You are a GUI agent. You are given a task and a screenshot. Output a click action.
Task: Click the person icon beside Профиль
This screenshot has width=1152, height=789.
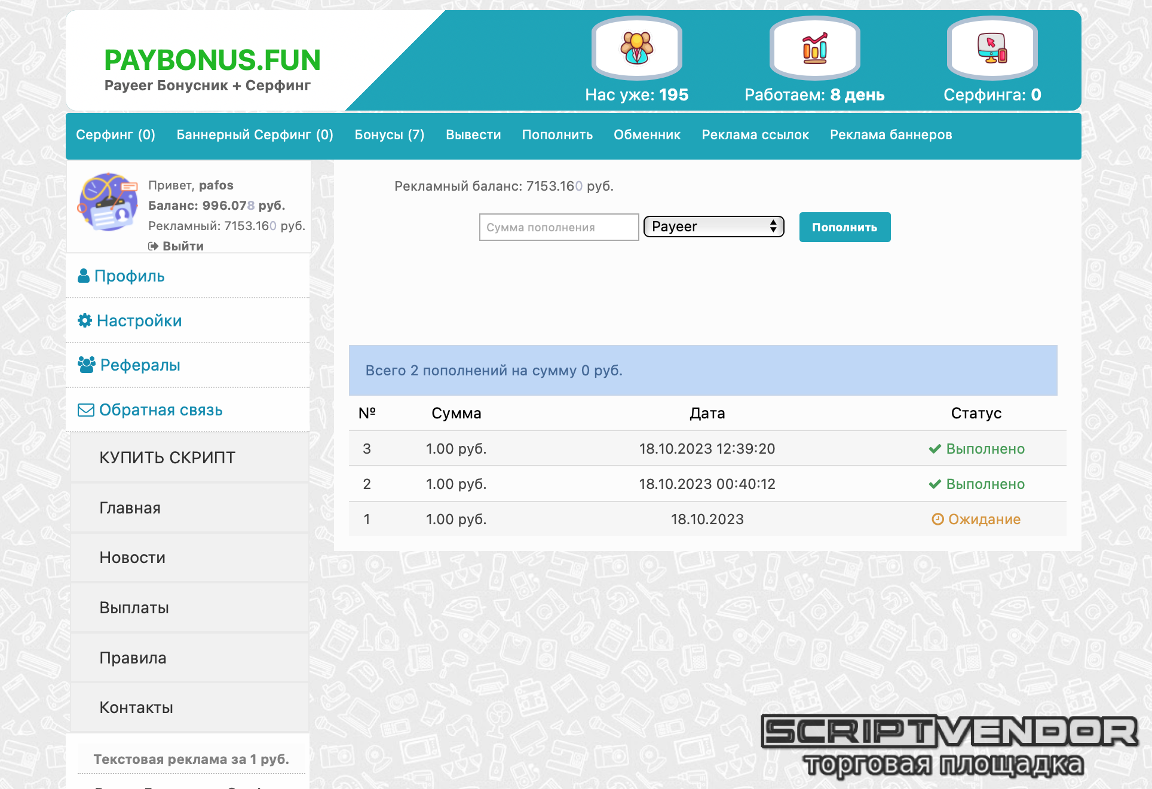(84, 276)
